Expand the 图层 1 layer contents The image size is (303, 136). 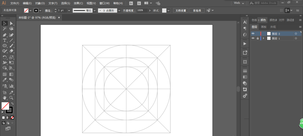coord(263,38)
